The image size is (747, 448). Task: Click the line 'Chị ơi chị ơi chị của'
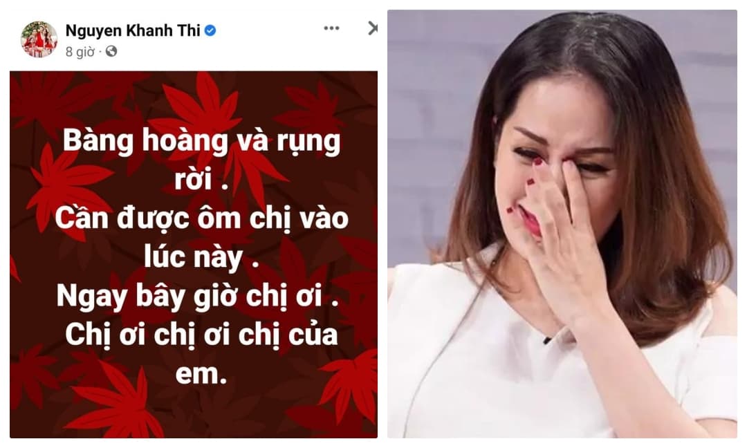[201, 335]
